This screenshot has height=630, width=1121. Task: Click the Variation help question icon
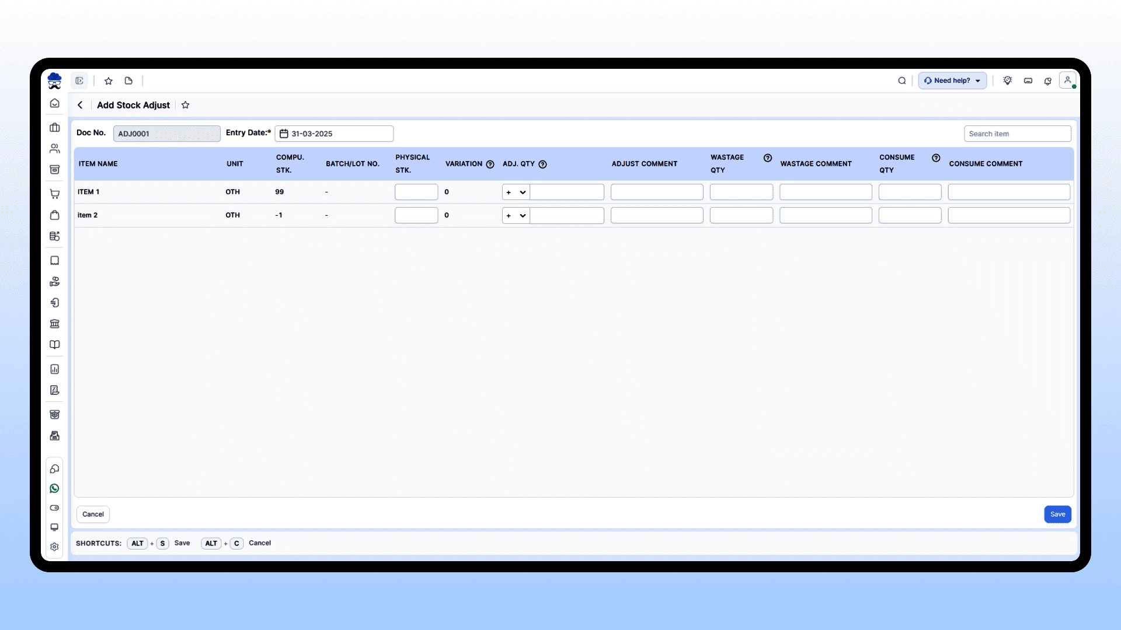(490, 164)
